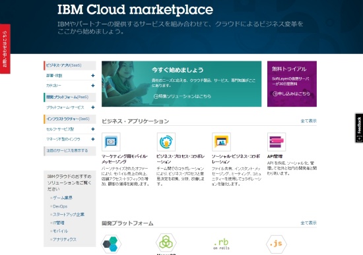This screenshot has height=255, width=363.
Task: Expand セルフ・サービス型 plus sign
Action: 93,129
